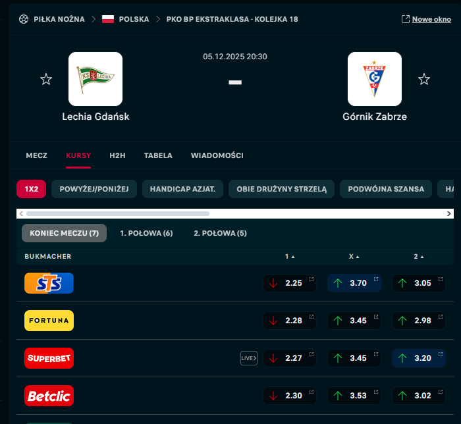461x424 pixels.
Task: Sort odds by column X arrow
Action: click(x=354, y=256)
